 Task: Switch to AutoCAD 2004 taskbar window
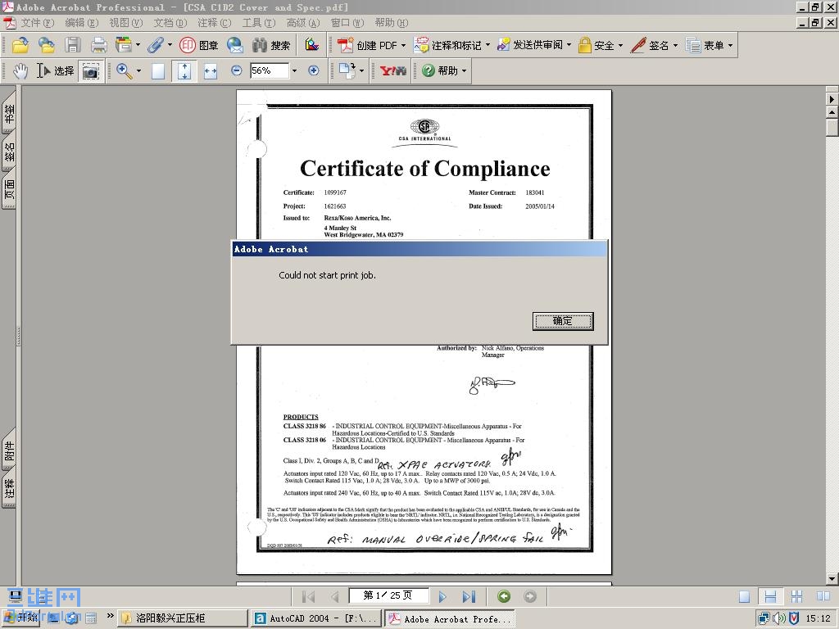coord(315,618)
